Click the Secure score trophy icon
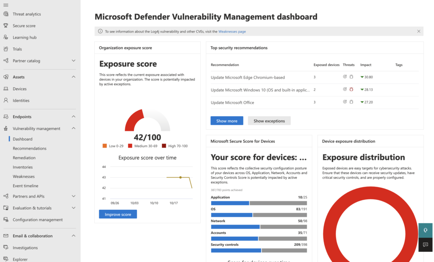 click(x=5, y=25)
